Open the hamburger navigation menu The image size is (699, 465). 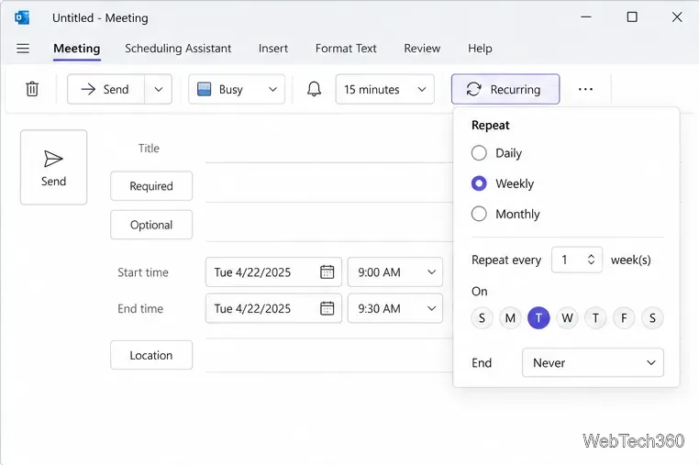click(x=23, y=48)
